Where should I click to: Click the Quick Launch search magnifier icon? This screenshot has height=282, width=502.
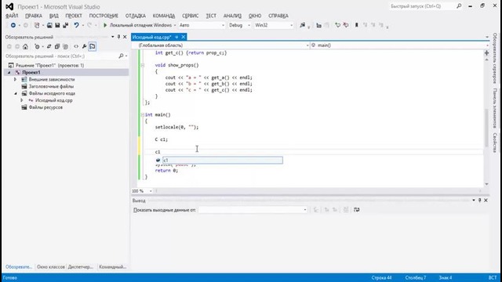coord(459,6)
